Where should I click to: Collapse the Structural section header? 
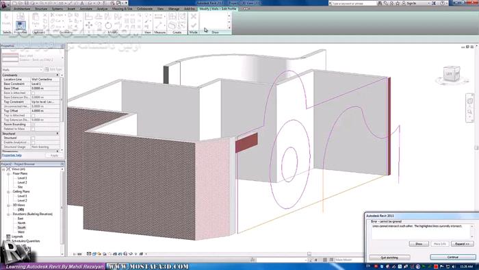pyautogui.click(x=57, y=134)
